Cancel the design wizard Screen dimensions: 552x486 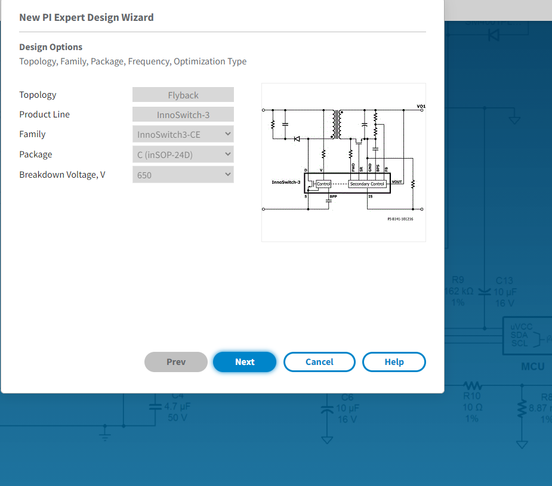pyautogui.click(x=319, y=362)
